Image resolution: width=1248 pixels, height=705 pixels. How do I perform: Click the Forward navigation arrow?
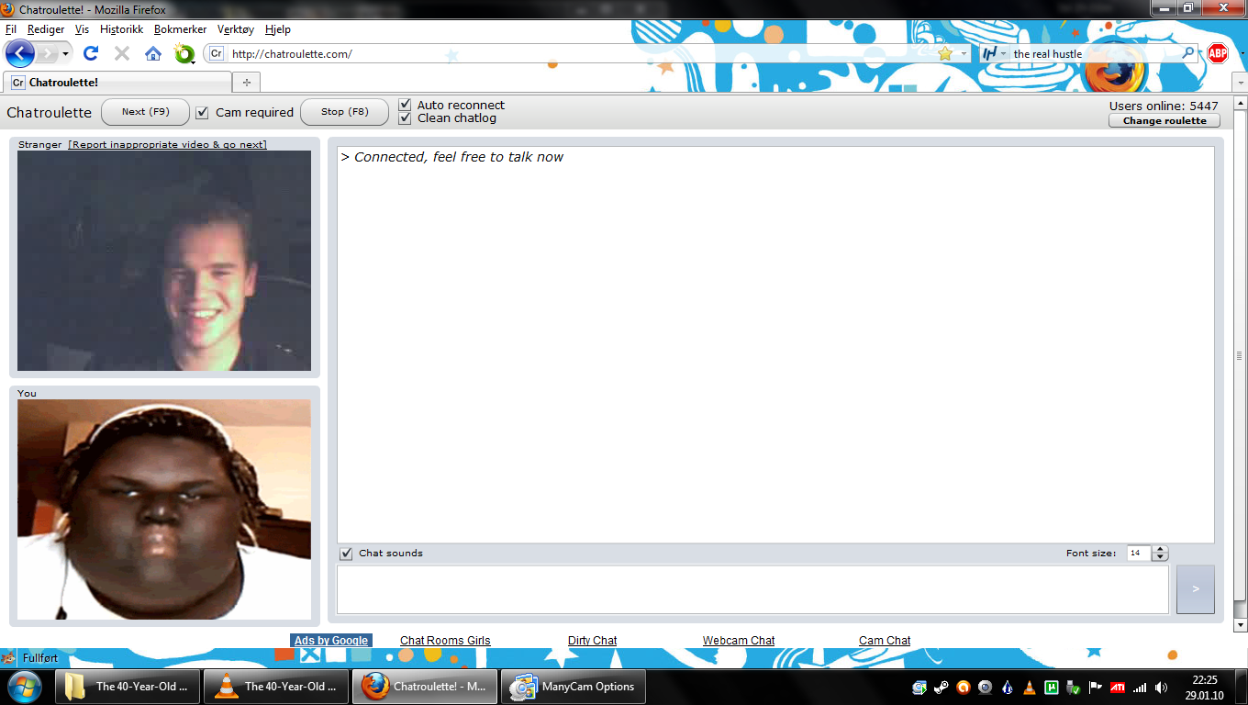47,53
